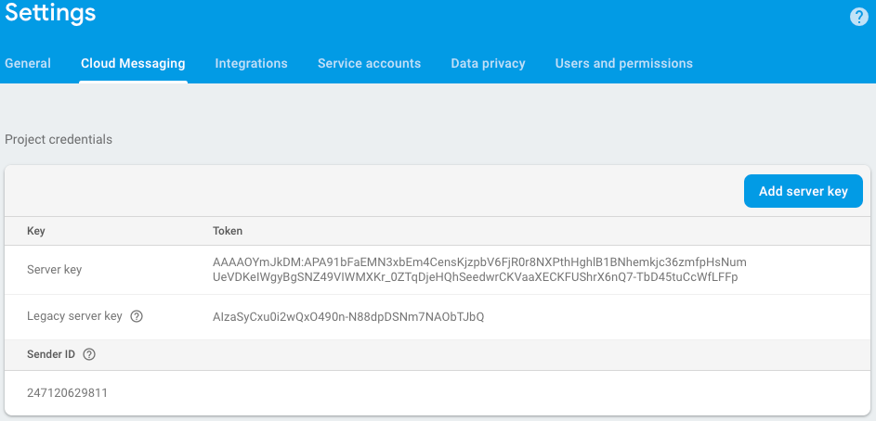The image size is (876, 421).
Task: Switch to the General tab
Action: pos(28,63)
